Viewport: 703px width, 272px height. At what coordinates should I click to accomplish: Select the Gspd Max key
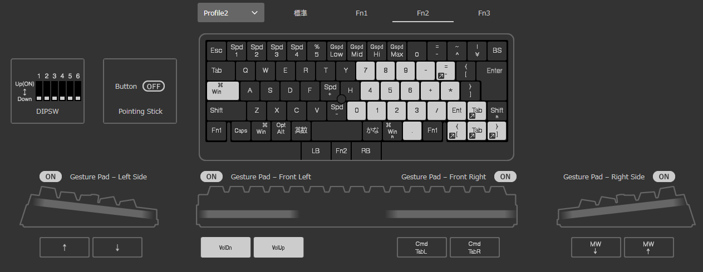click(x=397, y=51)
